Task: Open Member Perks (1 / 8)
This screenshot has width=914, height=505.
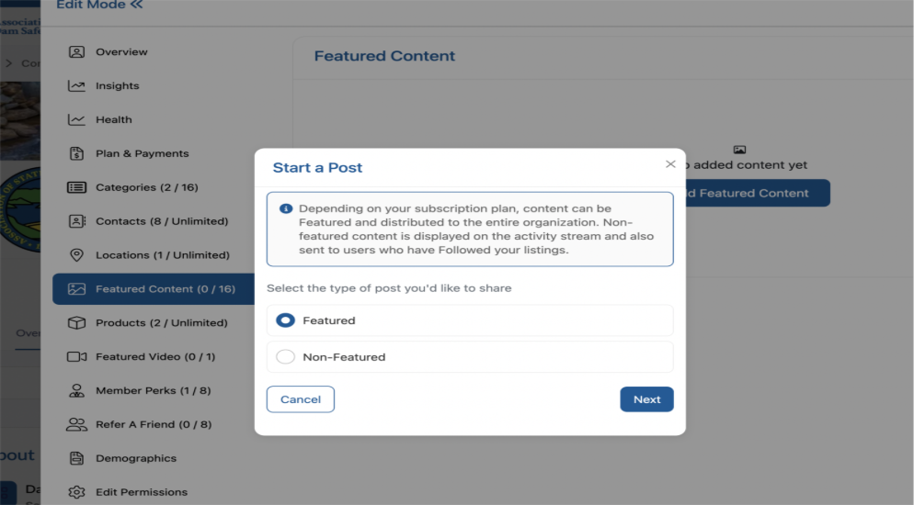Action: click(153, 391)
